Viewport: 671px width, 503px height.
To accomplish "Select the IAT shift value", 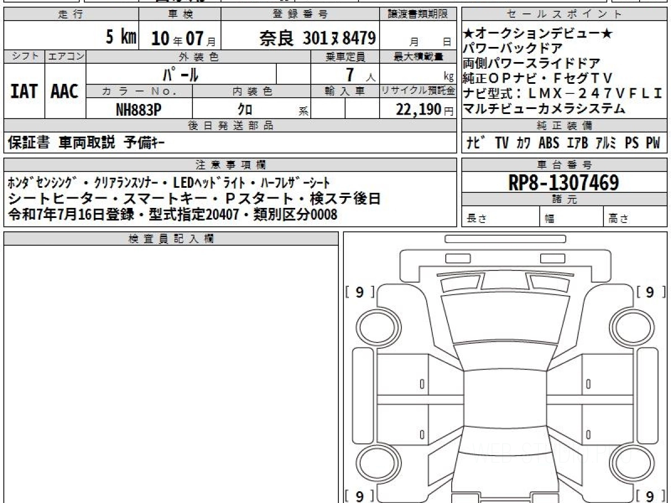I will (x=24, y=91).
